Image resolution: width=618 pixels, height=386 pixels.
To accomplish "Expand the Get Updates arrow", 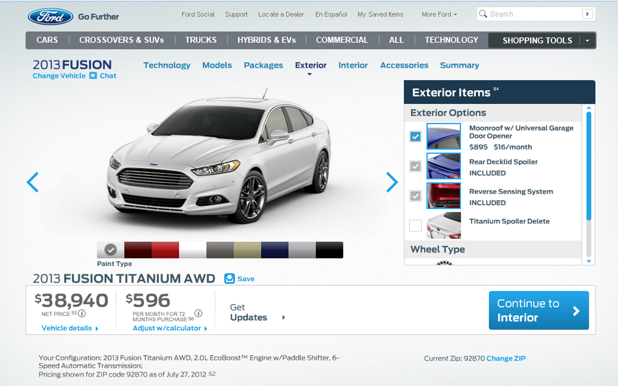I will (x=283, y=317).
